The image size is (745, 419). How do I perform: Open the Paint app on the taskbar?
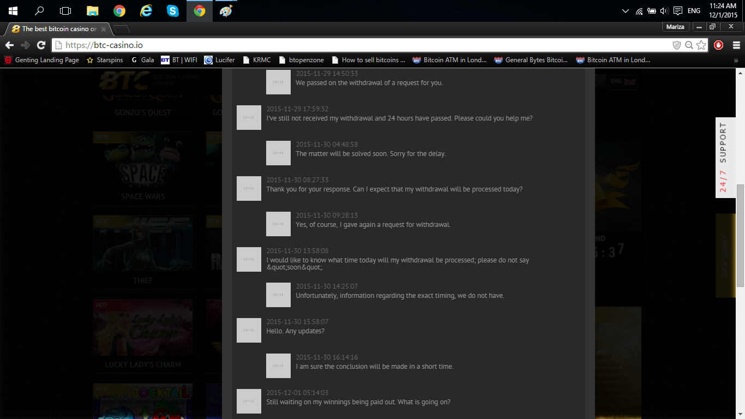click(x=226, y=11)
